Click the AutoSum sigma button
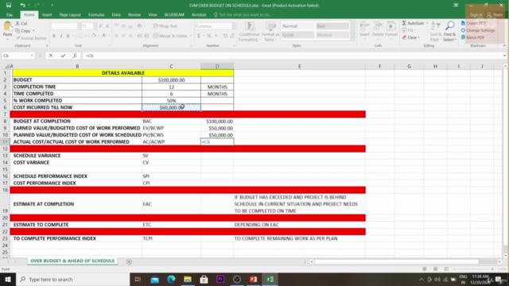Screen dimensions: 509x286 (413, 23)
